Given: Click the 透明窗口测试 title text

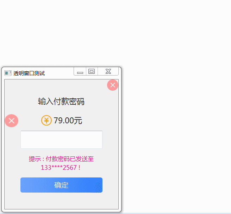Looking at the screenshot, I should coord(29,73).
